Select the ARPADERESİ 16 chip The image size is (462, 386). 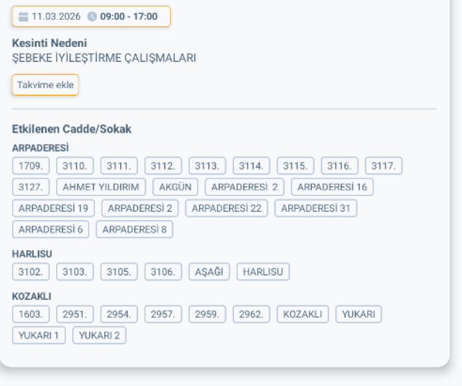point(332,187)
